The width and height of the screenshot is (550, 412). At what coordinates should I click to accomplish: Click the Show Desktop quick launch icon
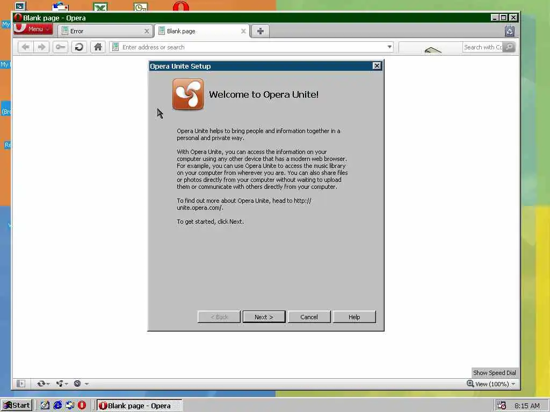(45, 406)
